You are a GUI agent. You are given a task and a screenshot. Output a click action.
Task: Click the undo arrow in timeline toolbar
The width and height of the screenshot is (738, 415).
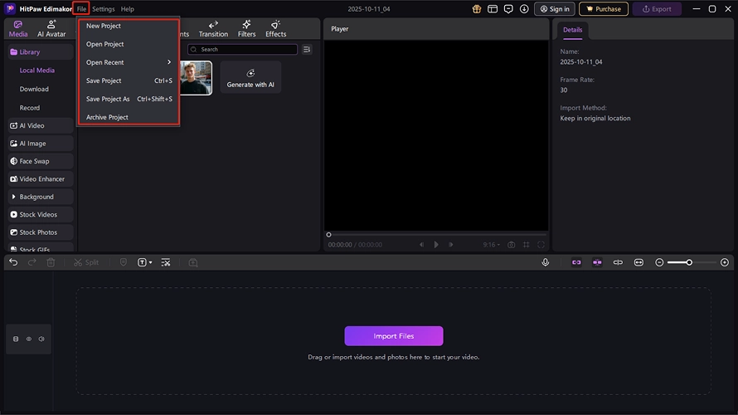(13, 262)
